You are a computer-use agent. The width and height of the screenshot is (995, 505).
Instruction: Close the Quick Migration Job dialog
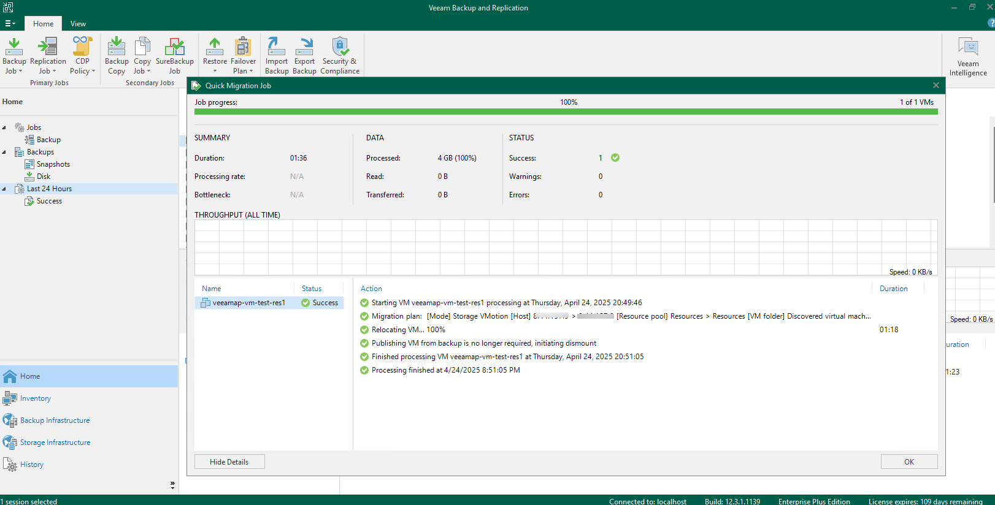935,85
